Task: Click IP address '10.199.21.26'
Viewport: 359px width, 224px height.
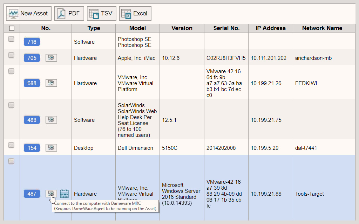Action: (x=266, y=83)
